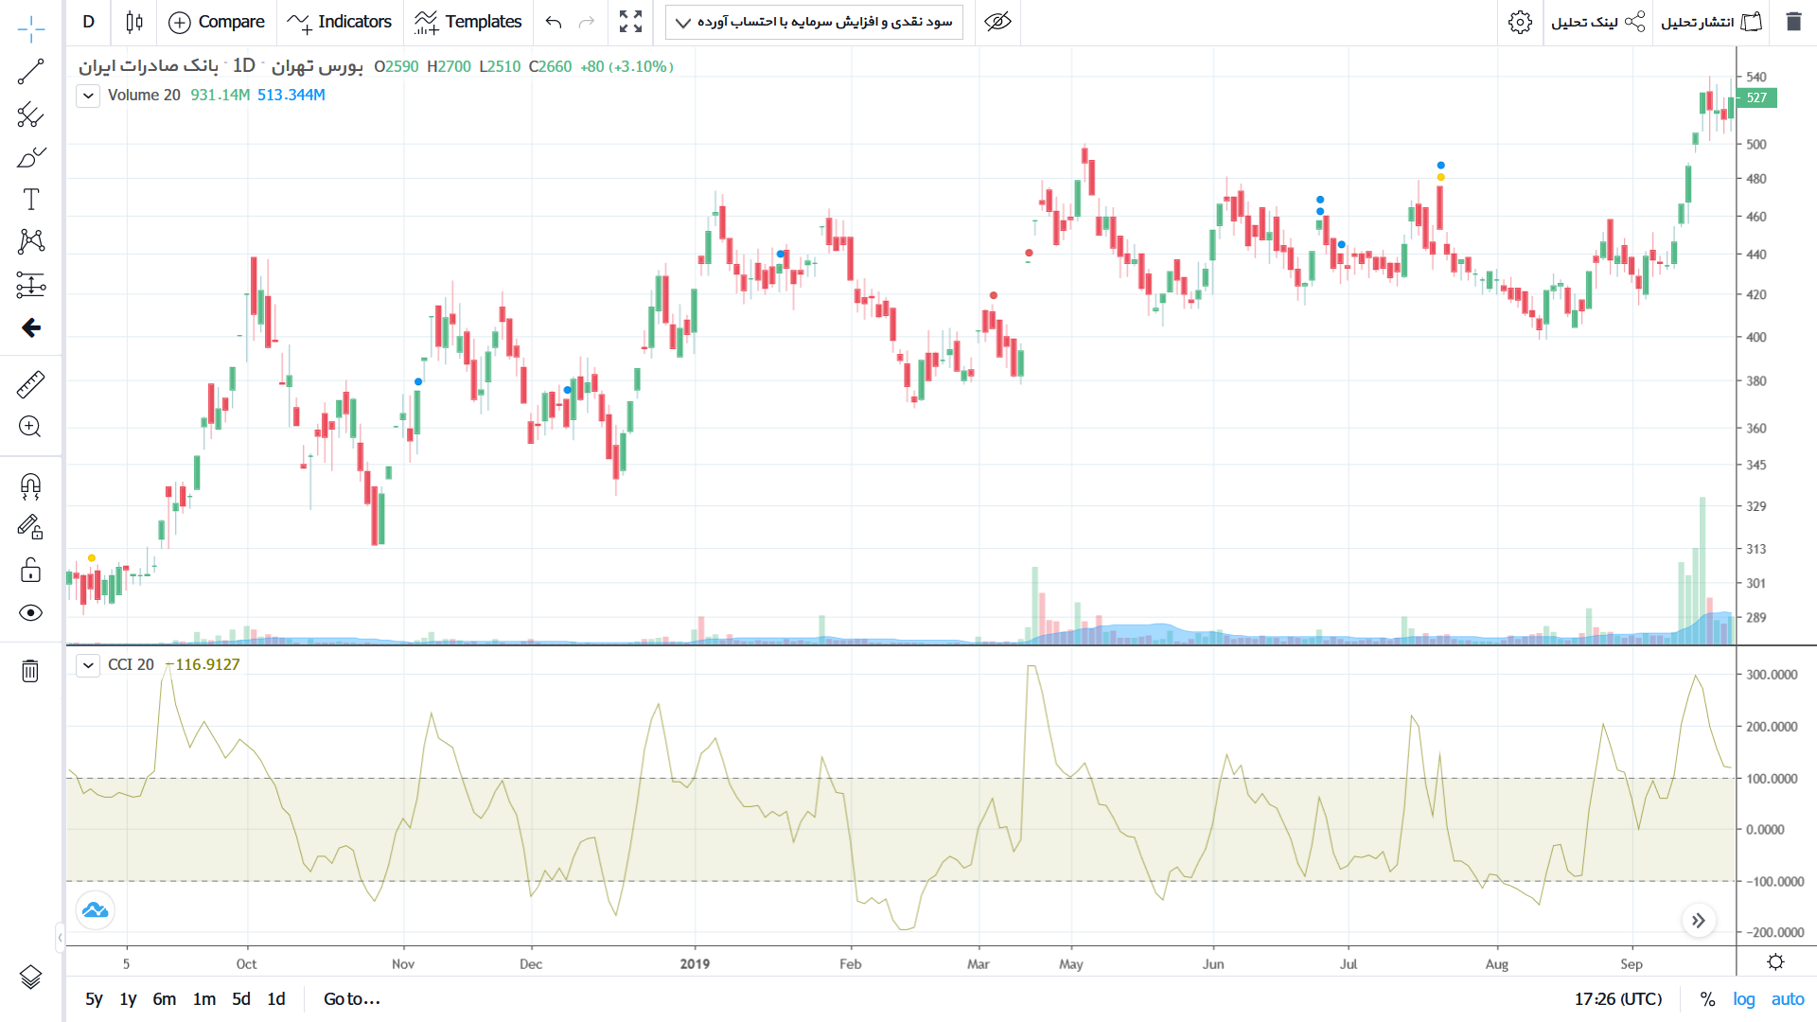Toggle percent scale mode
This screenshot has width=1817, height=1022.
point(1707,999)
